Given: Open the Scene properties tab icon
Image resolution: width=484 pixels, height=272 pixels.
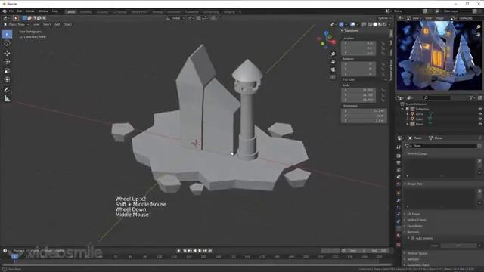Looking at the screenshot, I should click(399, 177).
